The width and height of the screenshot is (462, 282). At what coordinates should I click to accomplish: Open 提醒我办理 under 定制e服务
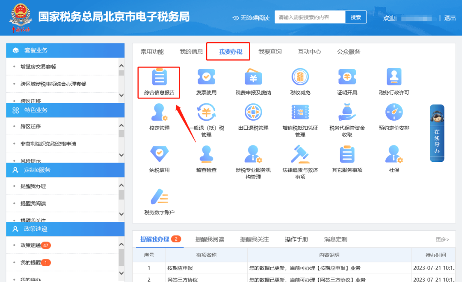point(33,186)
